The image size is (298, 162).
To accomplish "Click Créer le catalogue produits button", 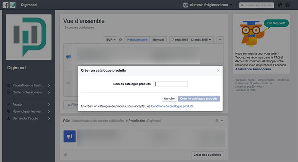I will coord(199,99).
